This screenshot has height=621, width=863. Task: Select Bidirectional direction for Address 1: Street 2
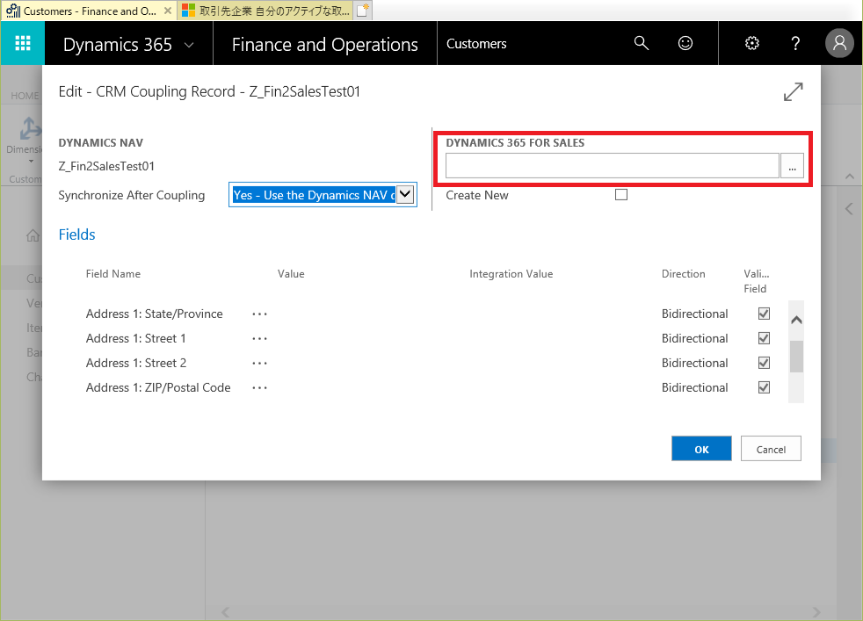pos(694,363)
